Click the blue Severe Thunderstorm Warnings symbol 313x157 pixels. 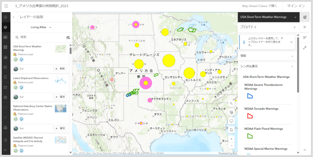click(250, 96)
